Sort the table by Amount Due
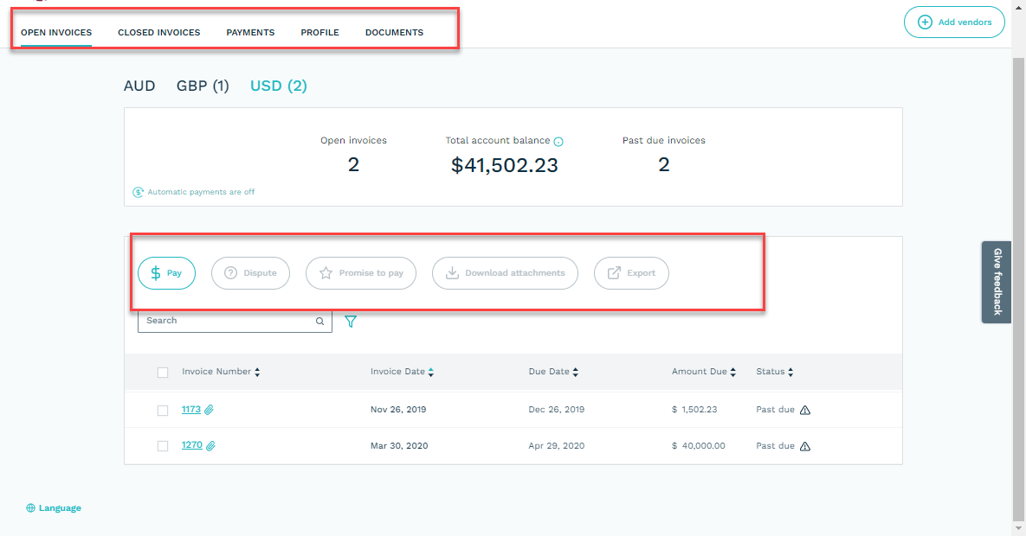The height and width of the screenshot is (536, 1026). click(x=732, y=373)
